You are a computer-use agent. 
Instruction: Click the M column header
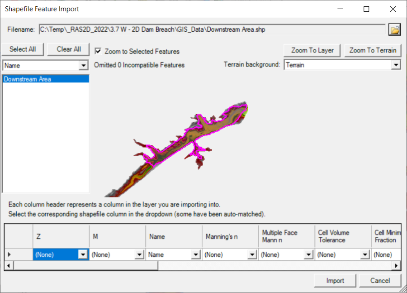pyautogui.click(x=117, y=236)
